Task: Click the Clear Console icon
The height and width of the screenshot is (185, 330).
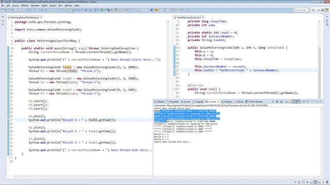Action: coord(287,102)
